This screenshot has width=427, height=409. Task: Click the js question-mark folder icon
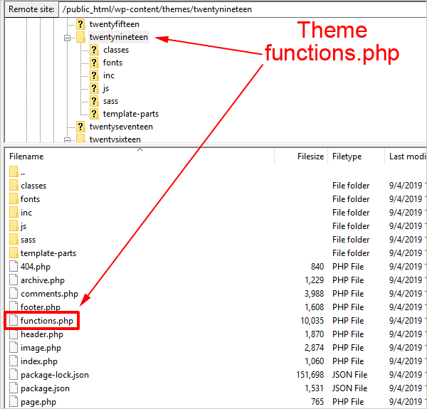click(x=94, y=88)
